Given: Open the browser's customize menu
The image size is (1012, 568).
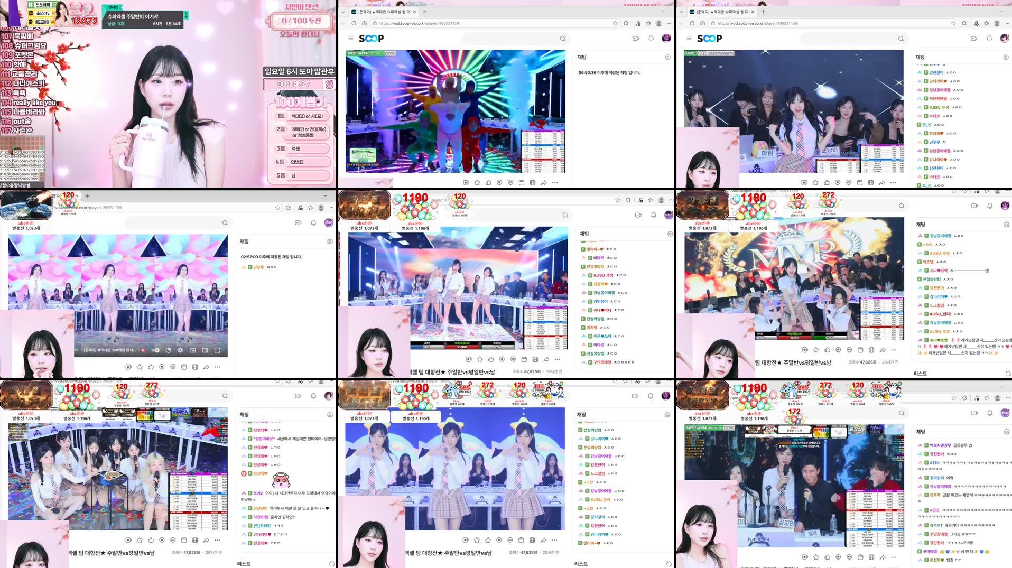Looking at the screenshot, I should point(669,23).
